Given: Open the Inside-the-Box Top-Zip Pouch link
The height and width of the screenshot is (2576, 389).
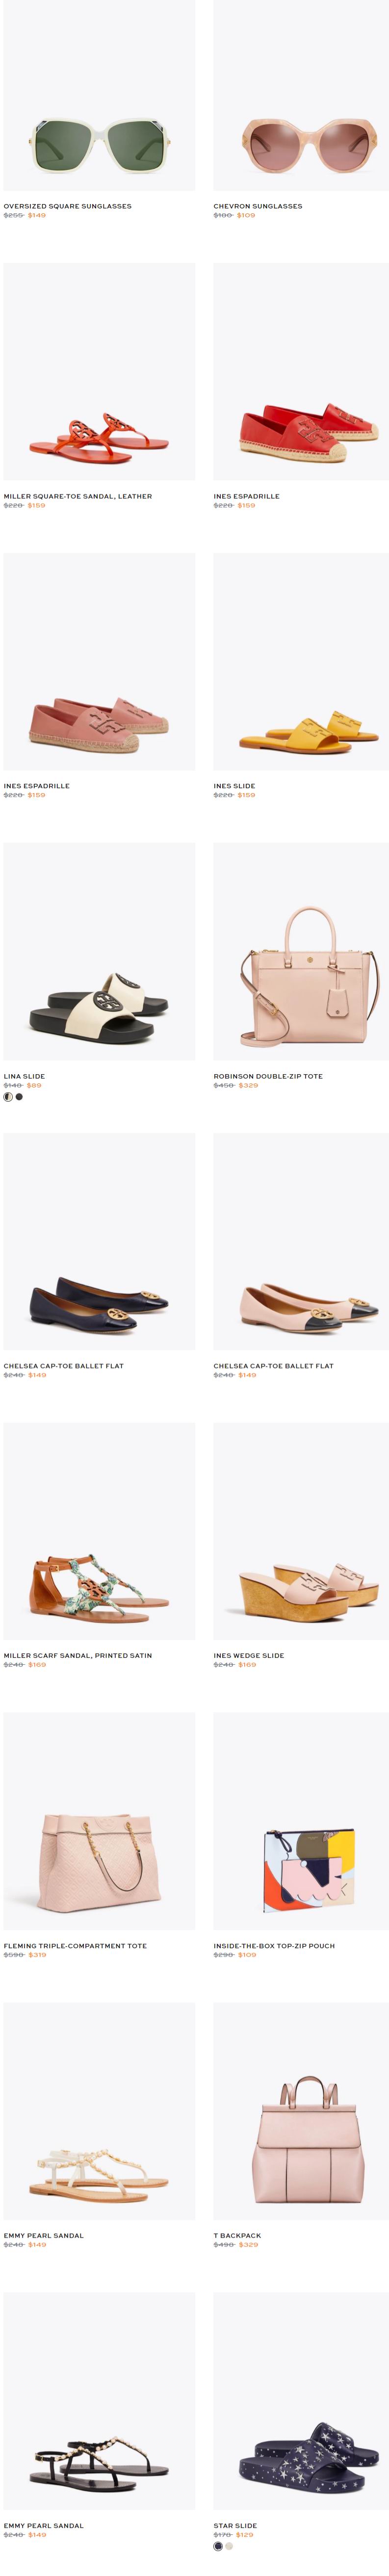Looking at the screenshot, I should [x=274, y=1946].
